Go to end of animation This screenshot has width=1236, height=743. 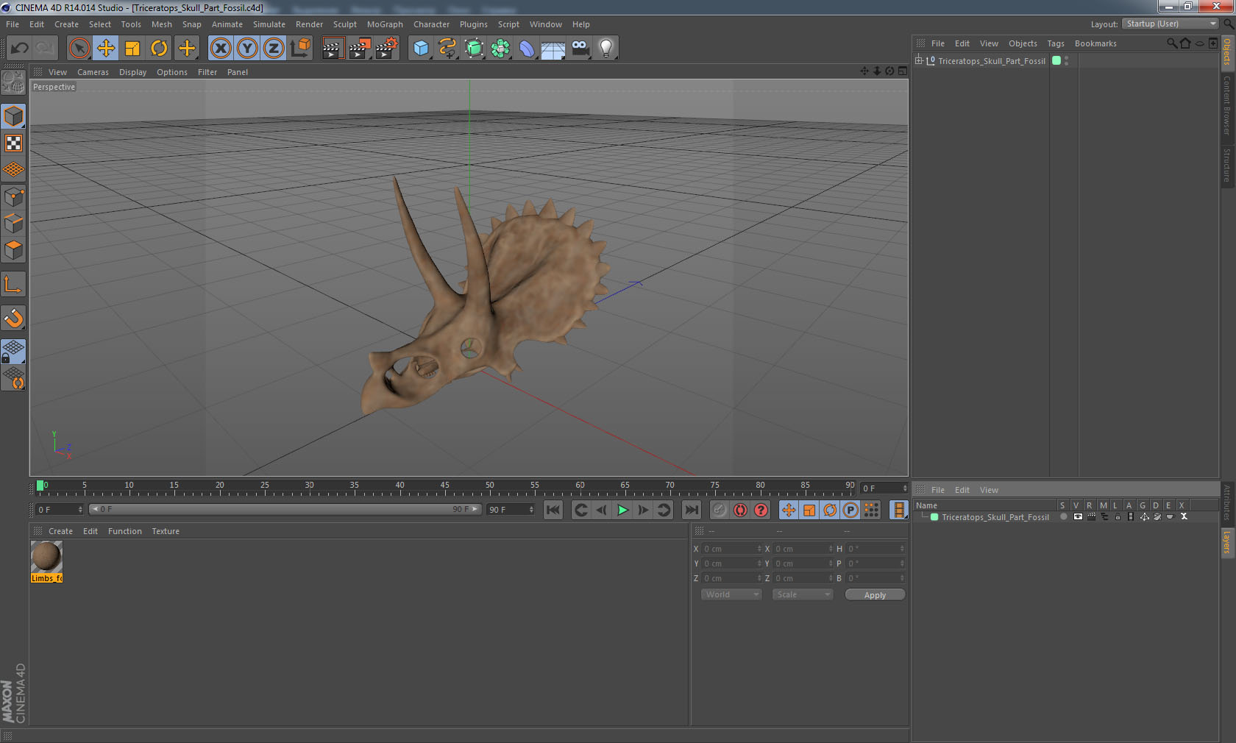tap(692, 510)
